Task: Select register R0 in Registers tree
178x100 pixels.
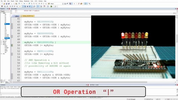Action: coord(5,14)
